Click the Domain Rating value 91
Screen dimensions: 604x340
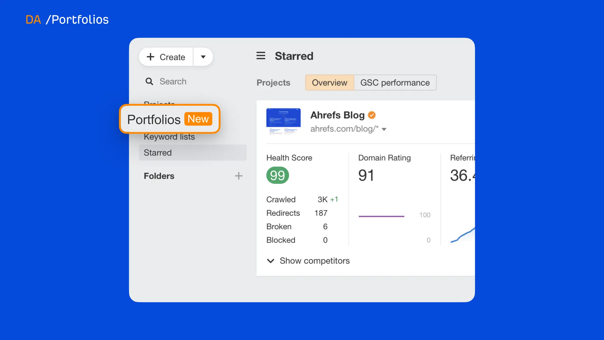(366, 175)
